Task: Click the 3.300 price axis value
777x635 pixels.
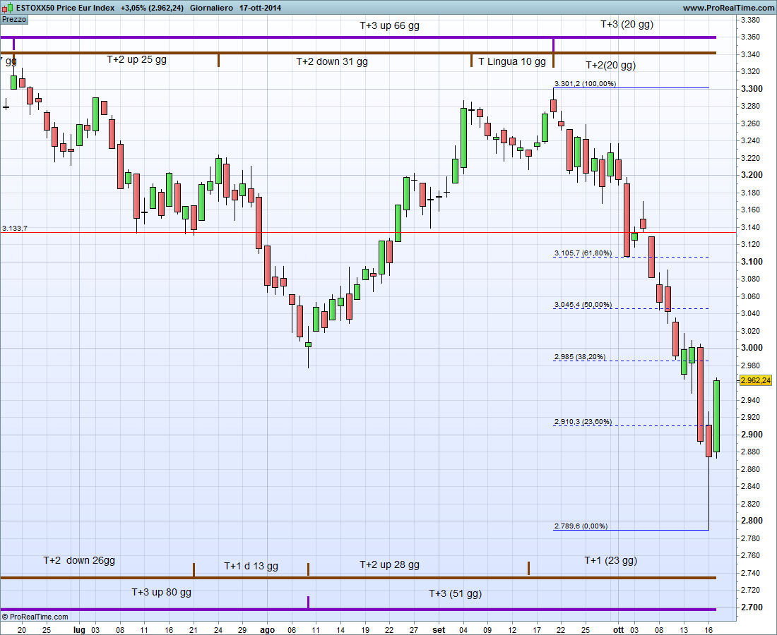Action: 752,89
